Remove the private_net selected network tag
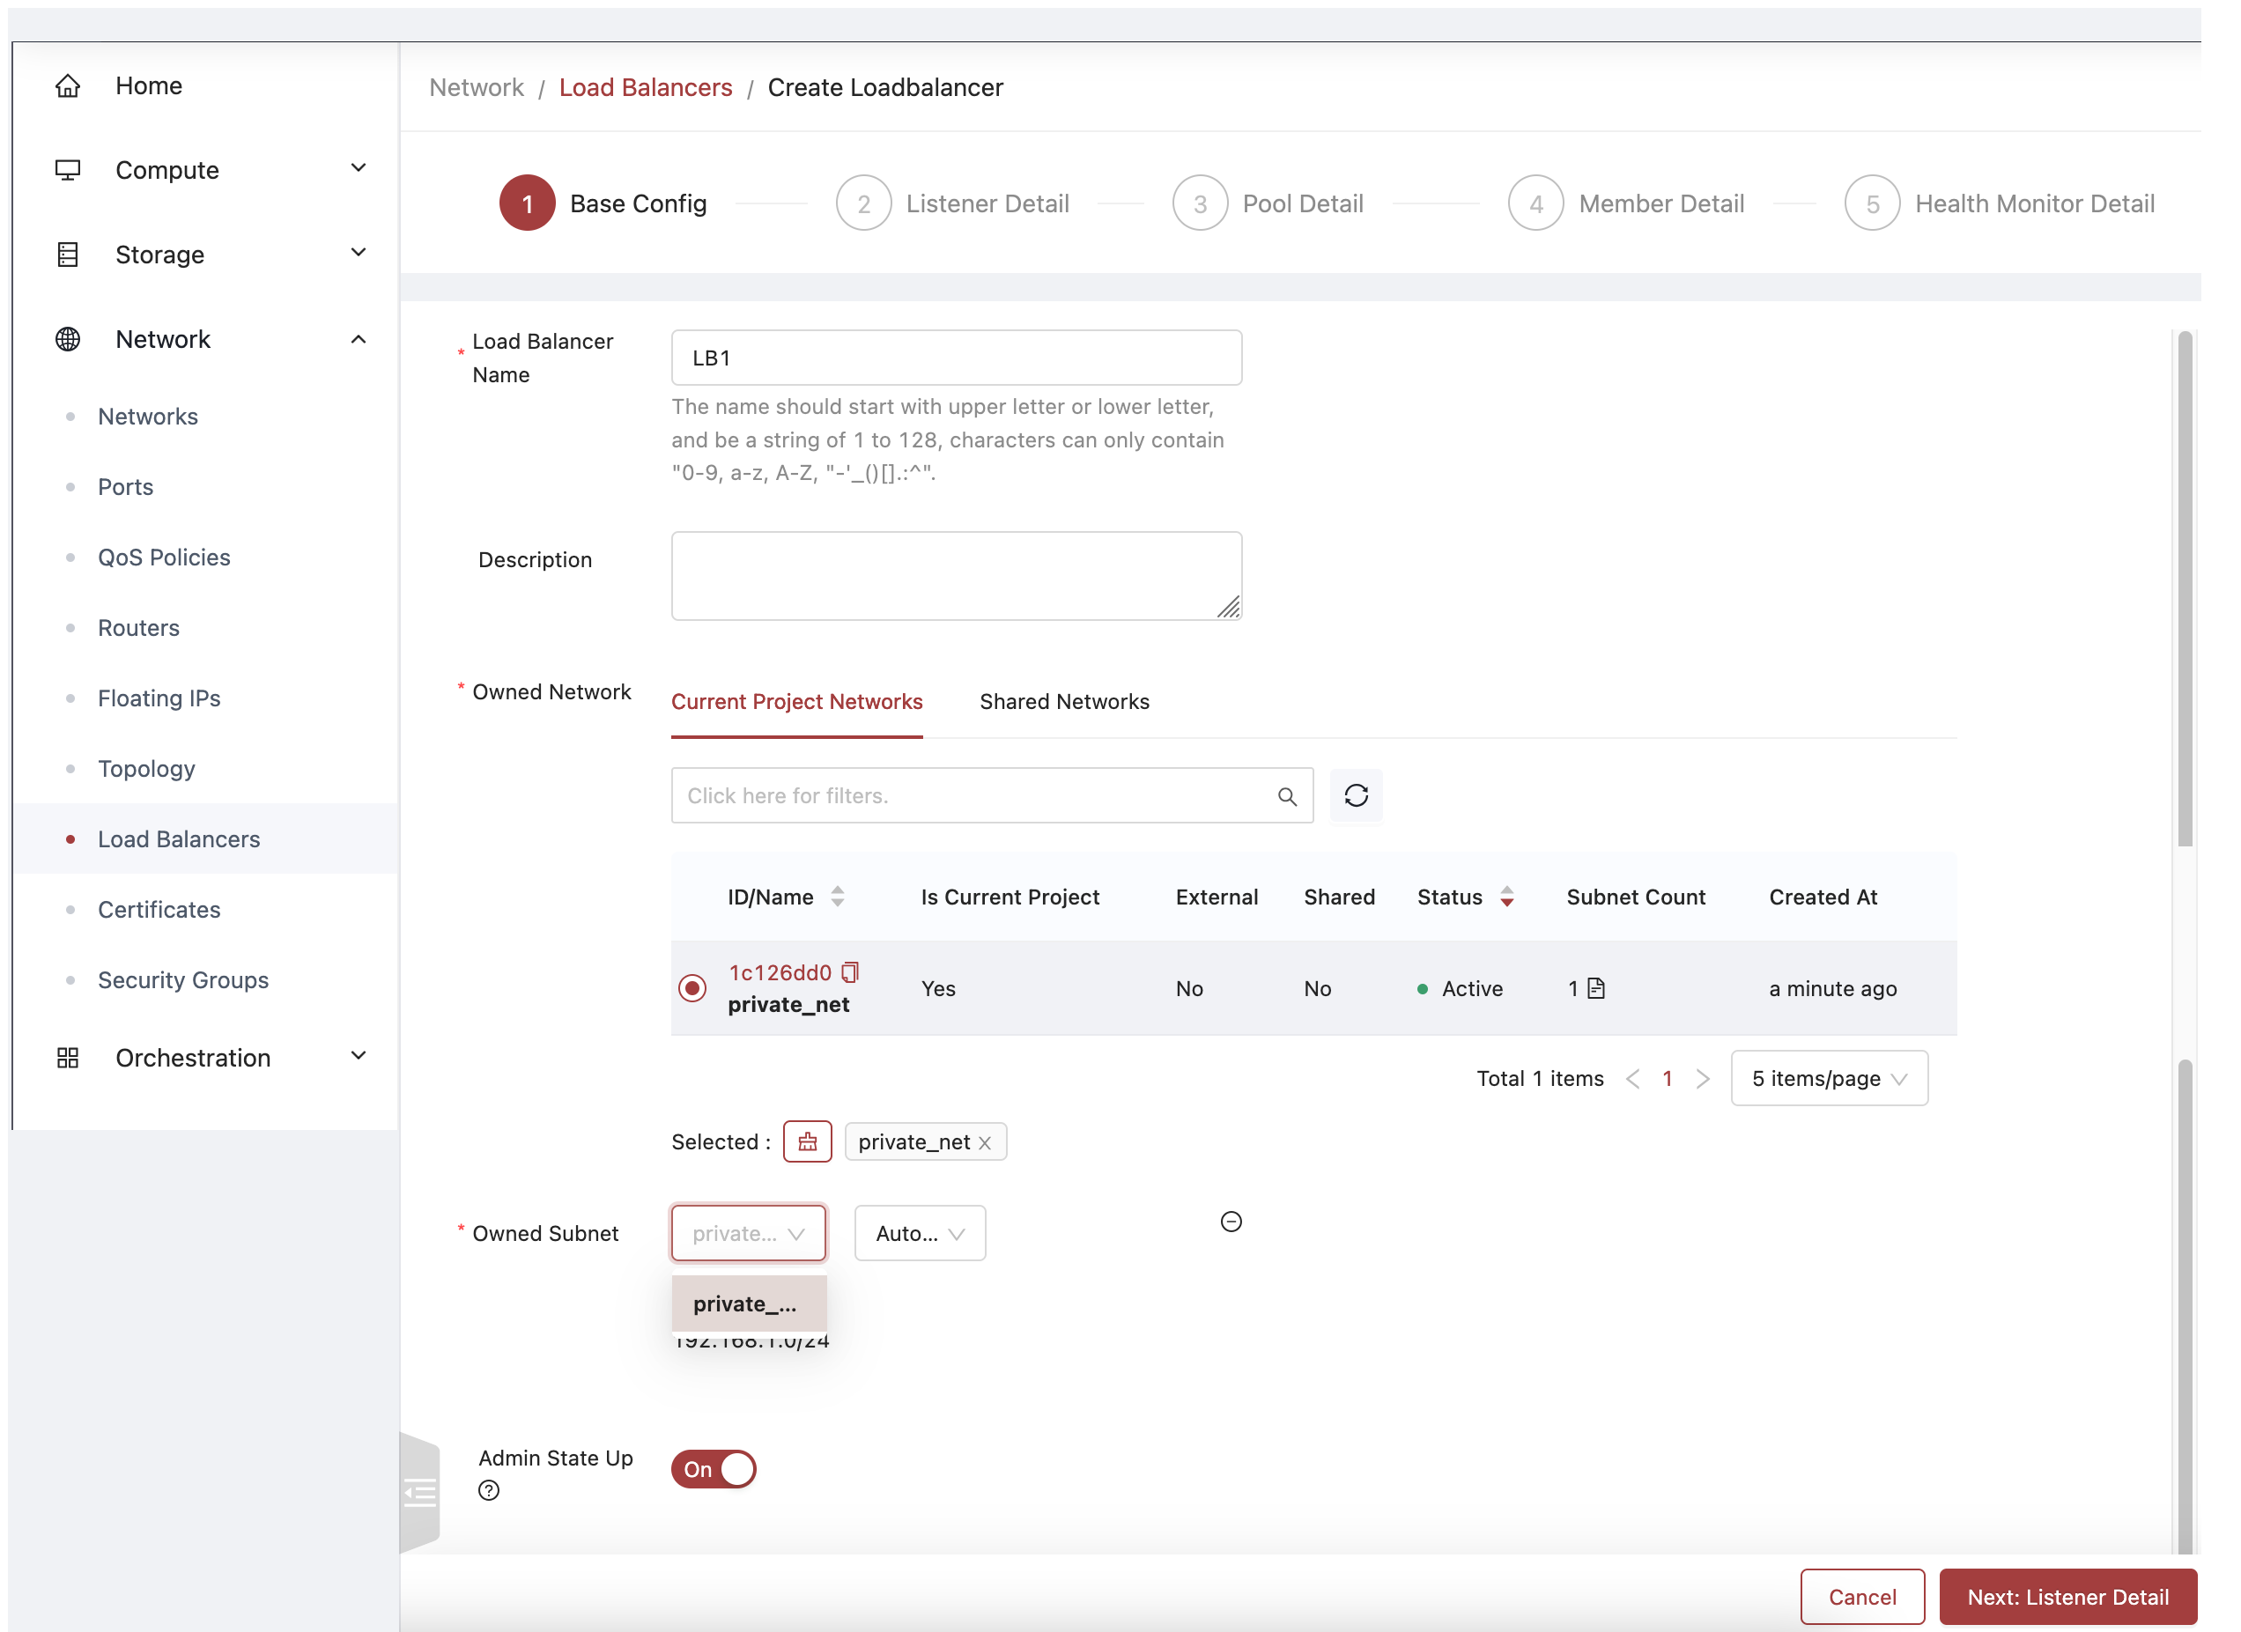Screen dimensions: 2241x1632 987,1141
